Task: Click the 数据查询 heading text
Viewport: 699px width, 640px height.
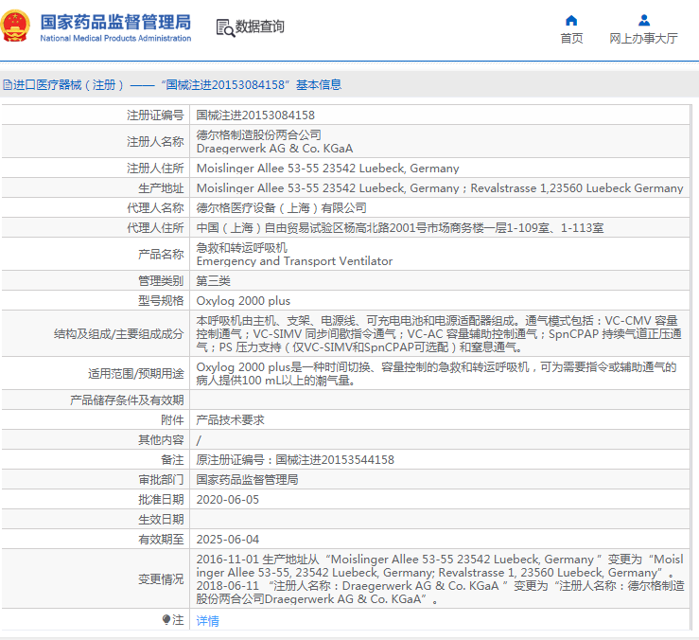Action: point(259,27)
